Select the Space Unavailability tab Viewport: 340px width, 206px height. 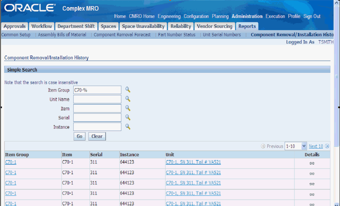[143, 26]
